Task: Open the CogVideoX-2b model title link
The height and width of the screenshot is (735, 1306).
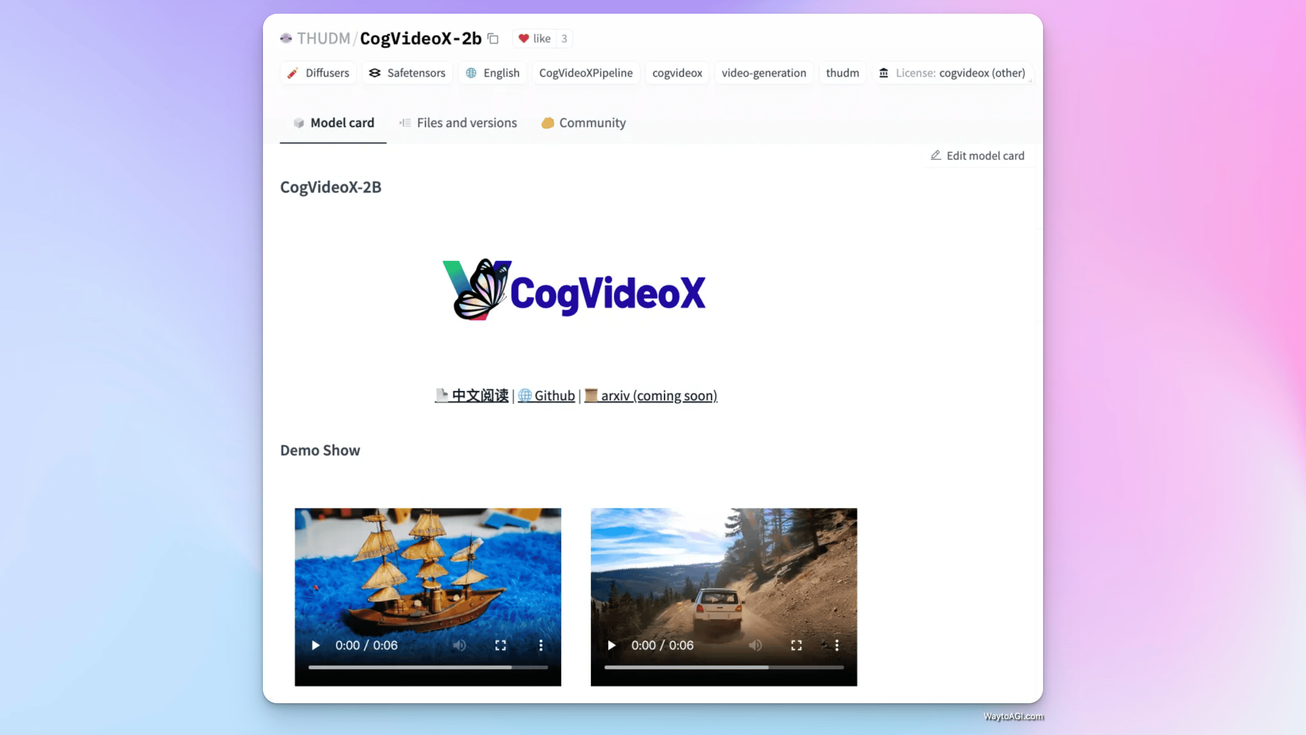Action: coord(420,39)
